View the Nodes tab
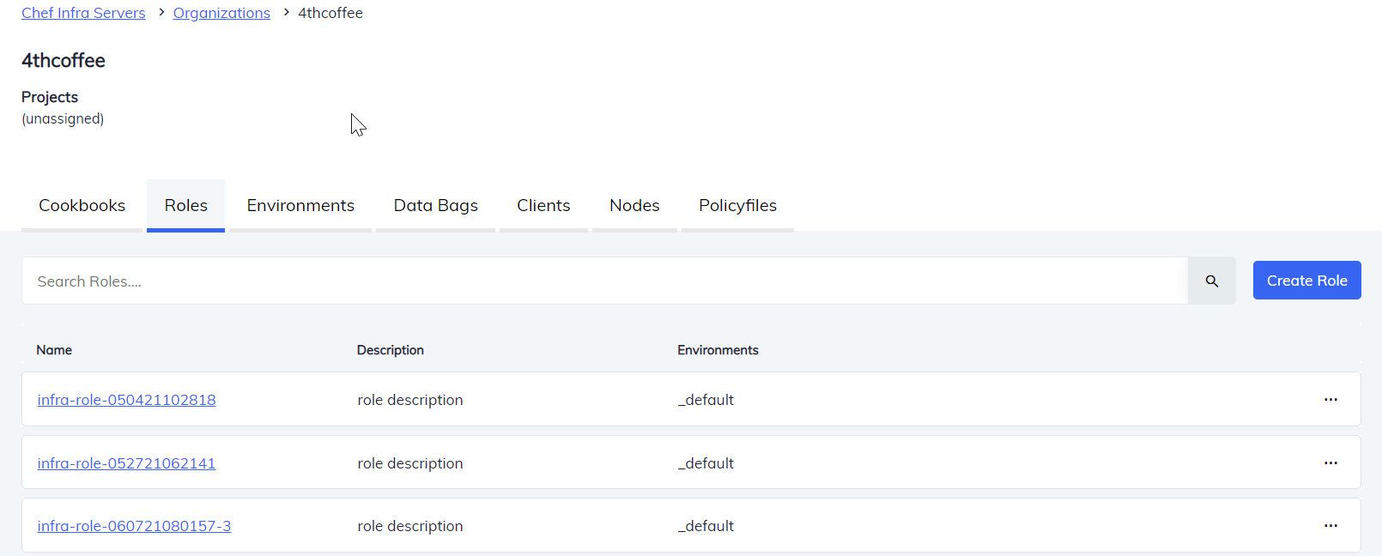 point(634,206)
